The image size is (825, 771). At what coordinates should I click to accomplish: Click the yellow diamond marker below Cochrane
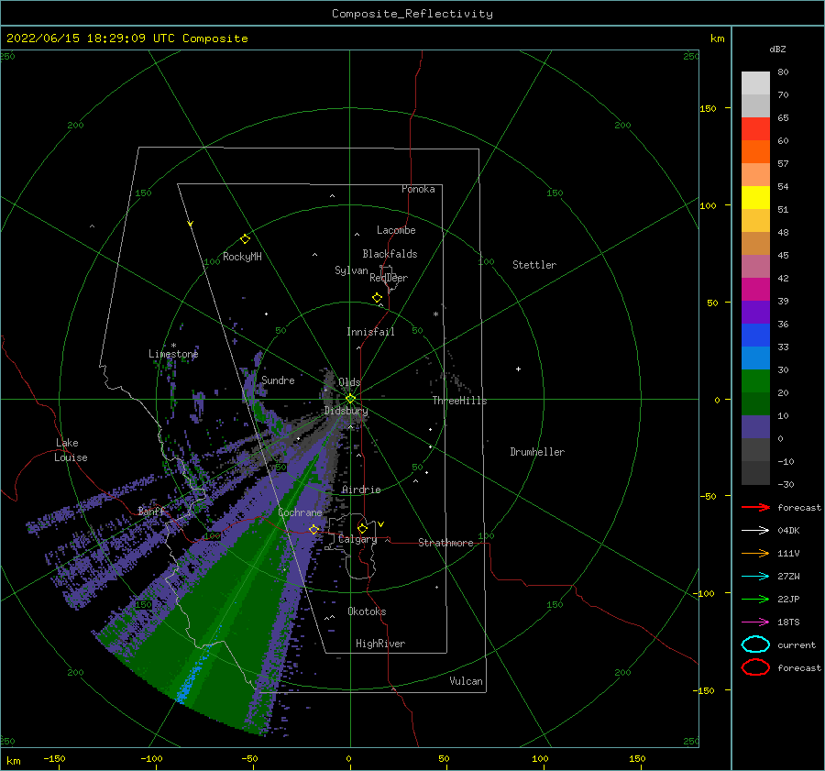point(314,529)
